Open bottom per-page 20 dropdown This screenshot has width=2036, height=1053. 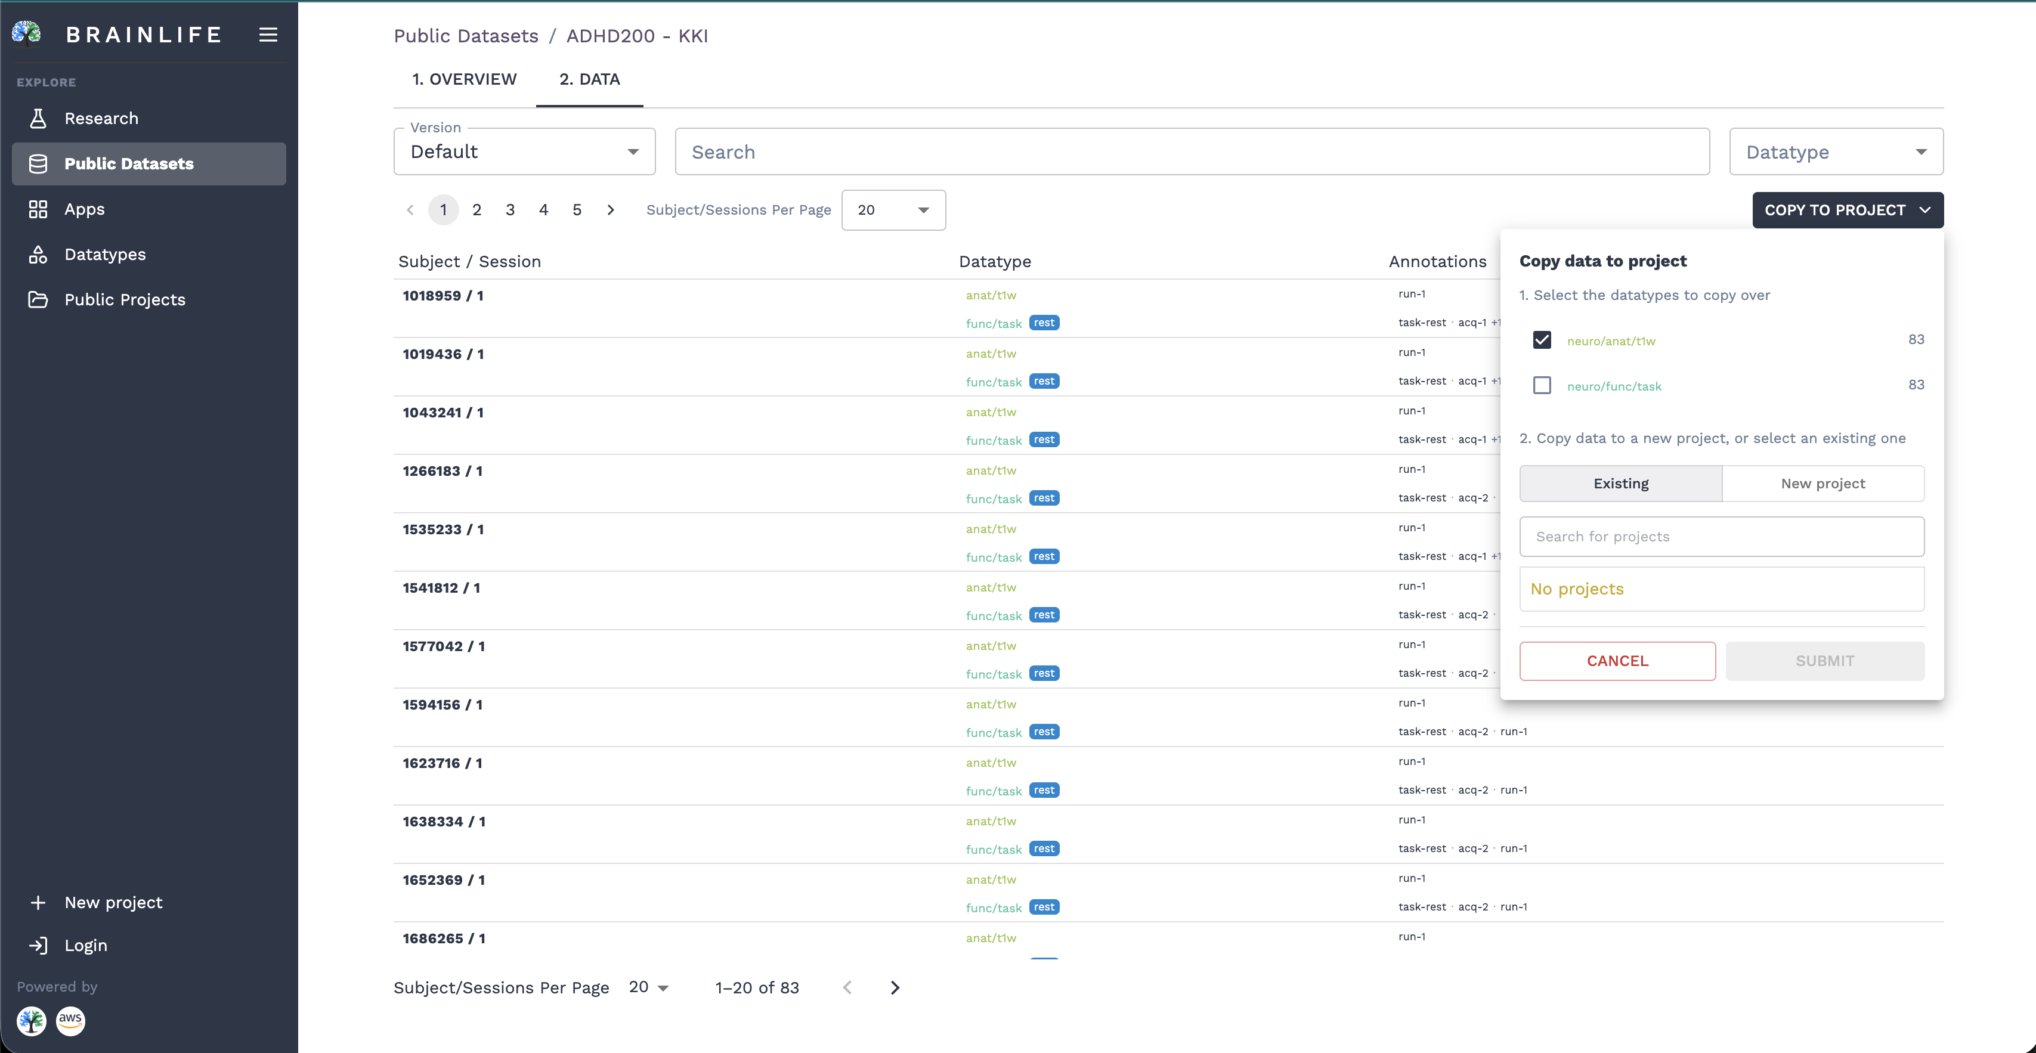[648, 987]
